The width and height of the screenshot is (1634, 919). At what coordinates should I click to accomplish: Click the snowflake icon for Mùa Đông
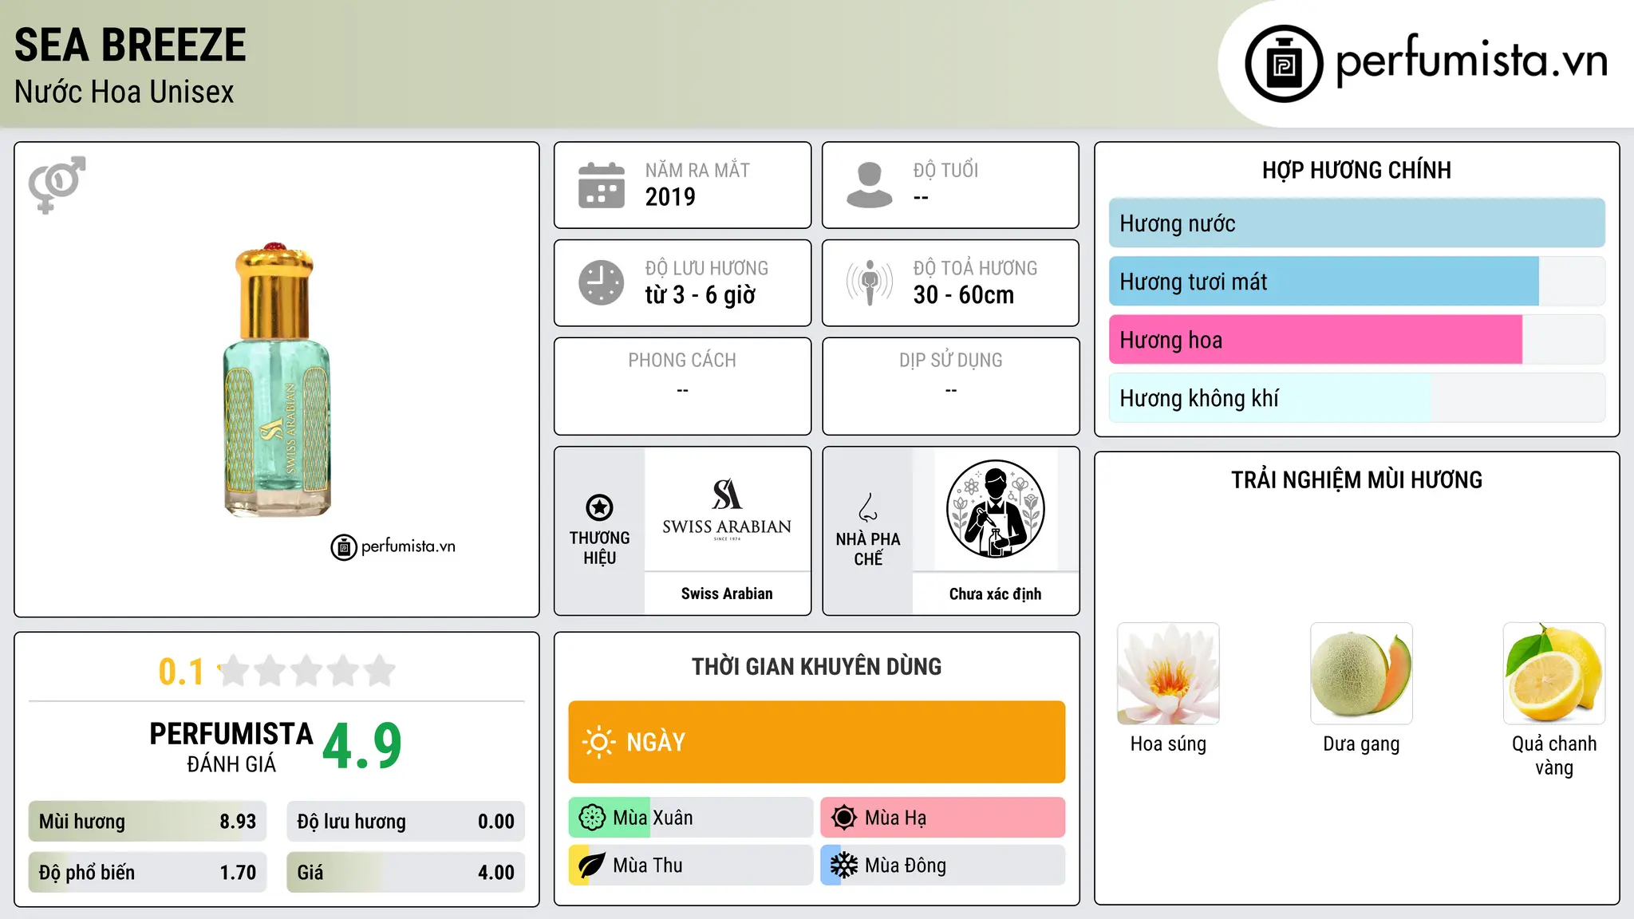(x=844, y=866)
